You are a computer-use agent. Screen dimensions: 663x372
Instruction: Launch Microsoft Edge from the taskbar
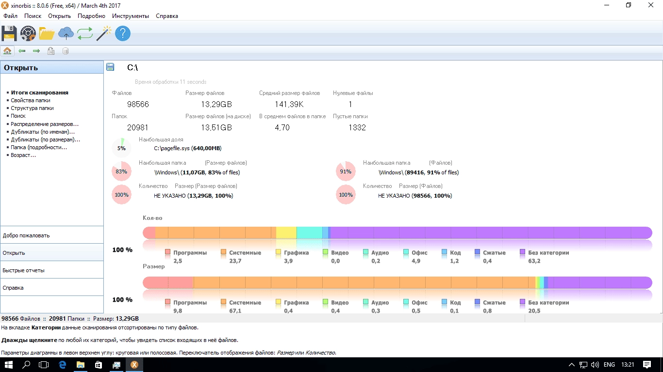[x=62, y=365]
